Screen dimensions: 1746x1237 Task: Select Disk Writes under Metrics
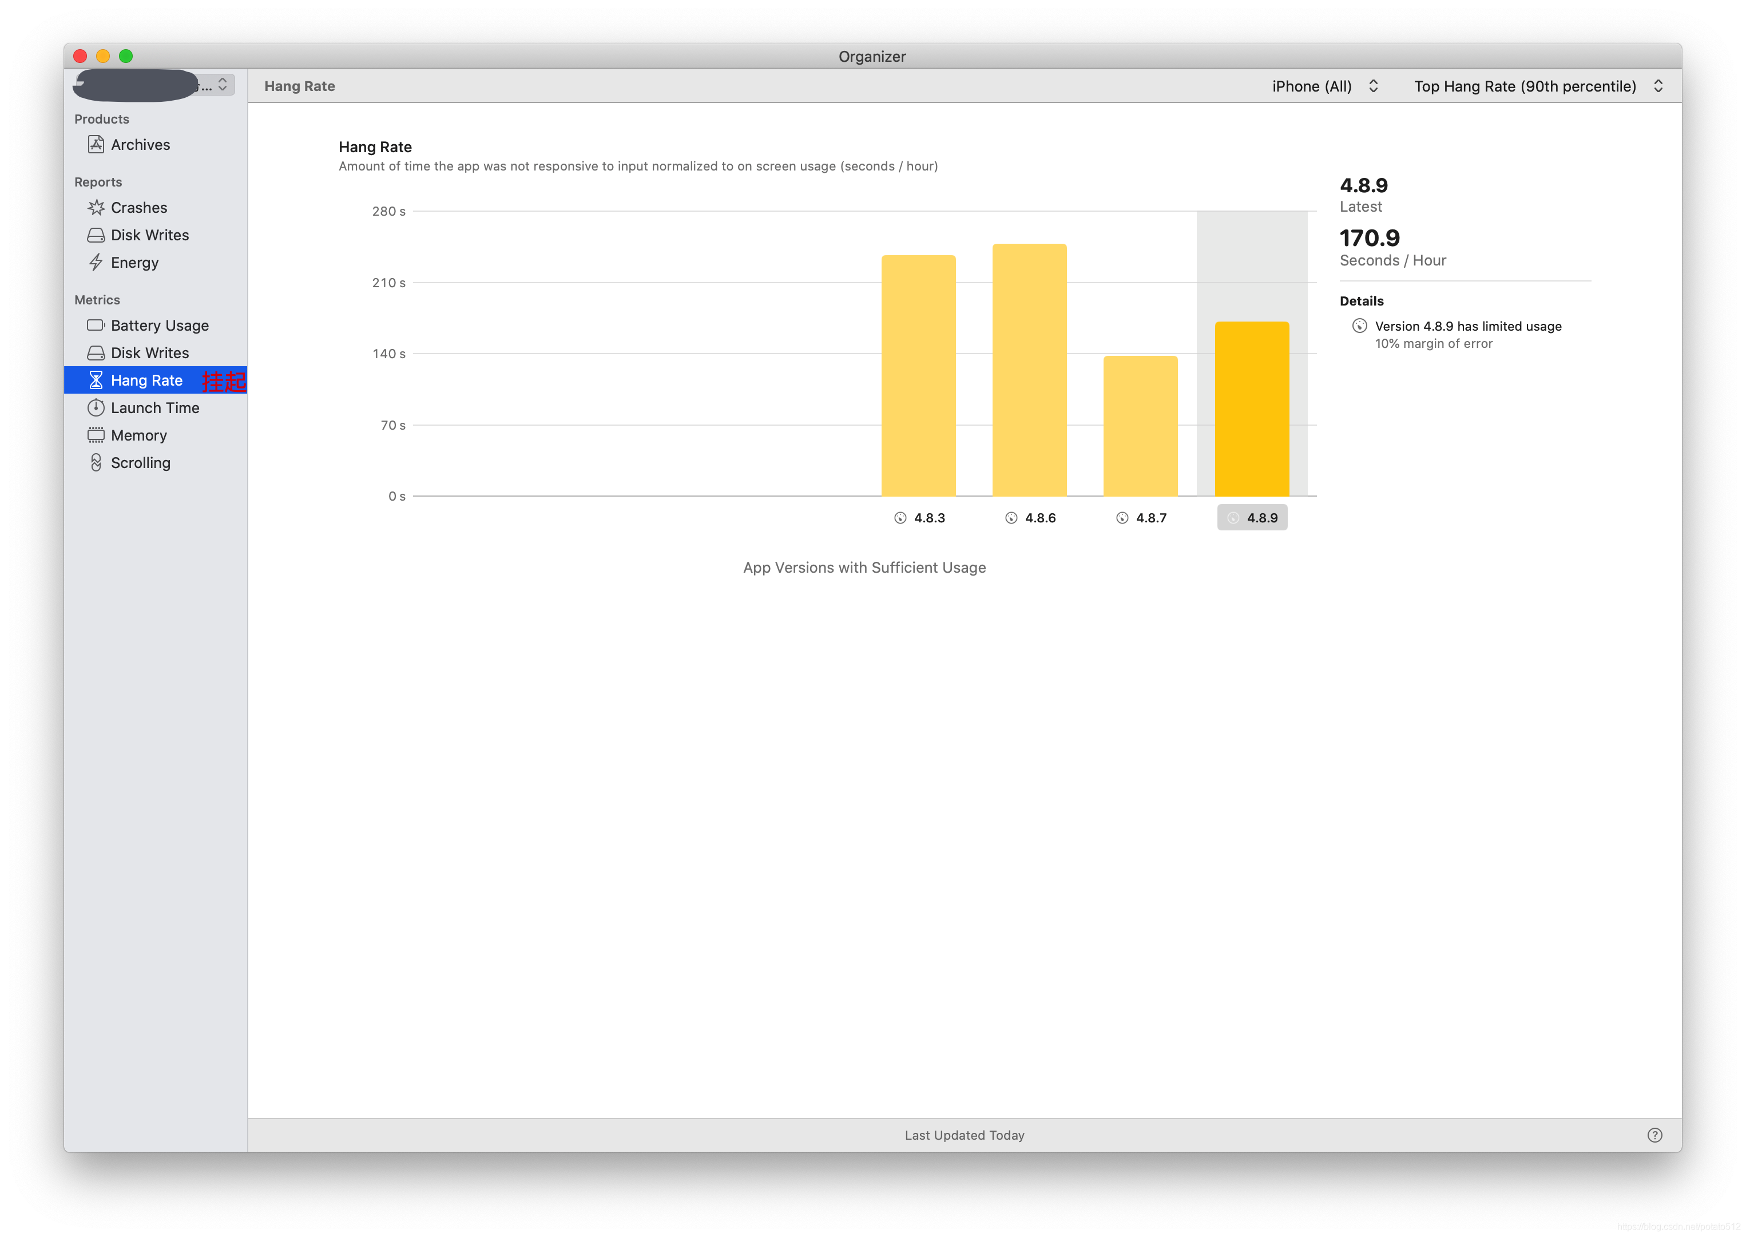(x=149, y=352)
